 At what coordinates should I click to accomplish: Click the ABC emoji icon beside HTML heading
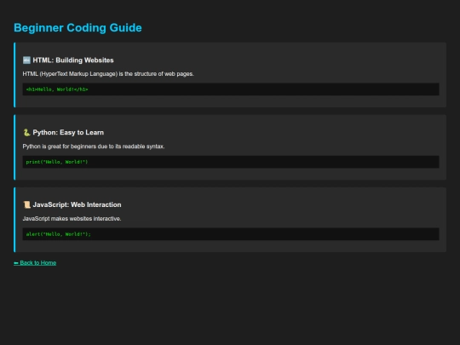coord(26,60)
